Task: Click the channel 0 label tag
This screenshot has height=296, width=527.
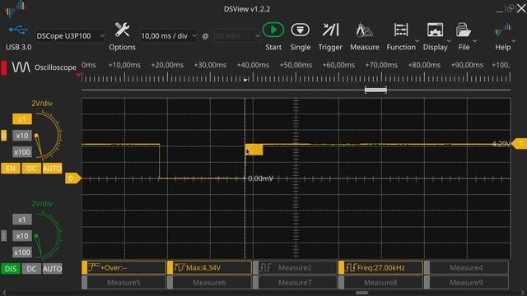Action: (x=3, y=136)
